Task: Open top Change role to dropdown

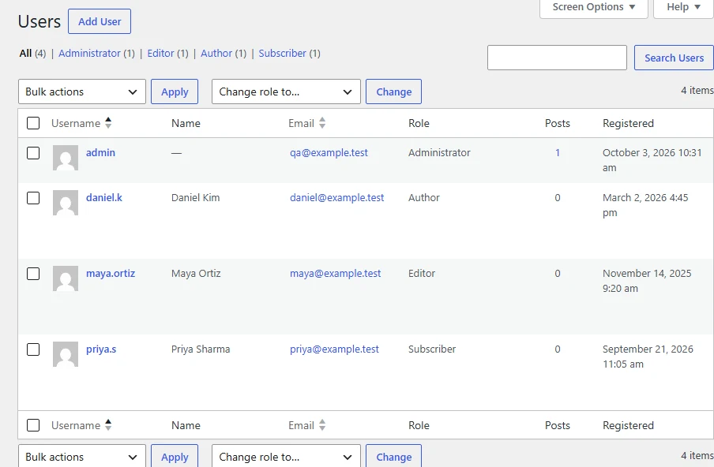Action: [286, 92]
